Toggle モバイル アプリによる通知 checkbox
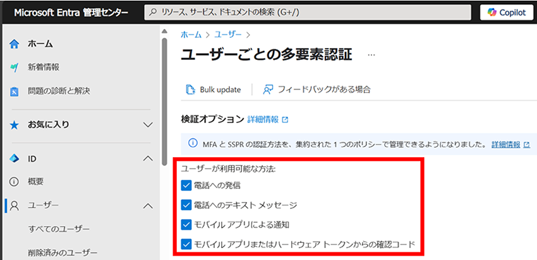The image size is (537, 260). [x=186, y=225]
